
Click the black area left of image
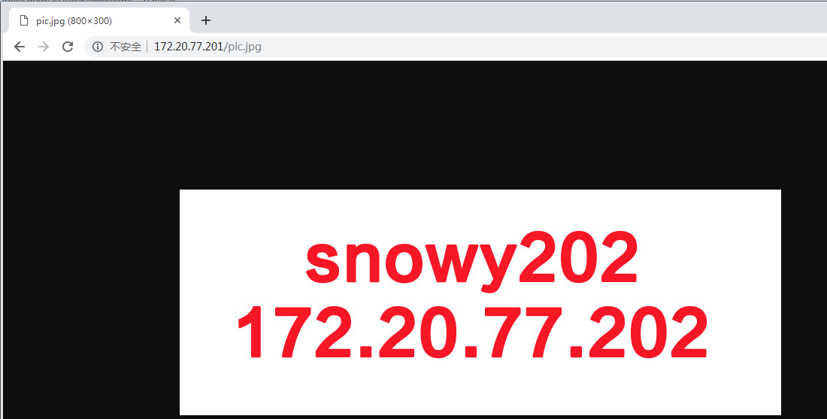(x=91, y=301)
